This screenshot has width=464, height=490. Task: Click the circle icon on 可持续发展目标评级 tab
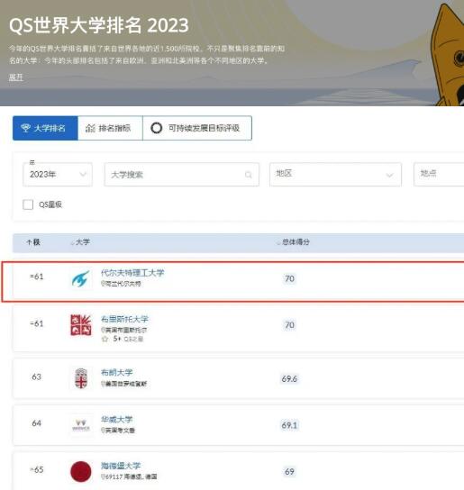click(157, 128)
